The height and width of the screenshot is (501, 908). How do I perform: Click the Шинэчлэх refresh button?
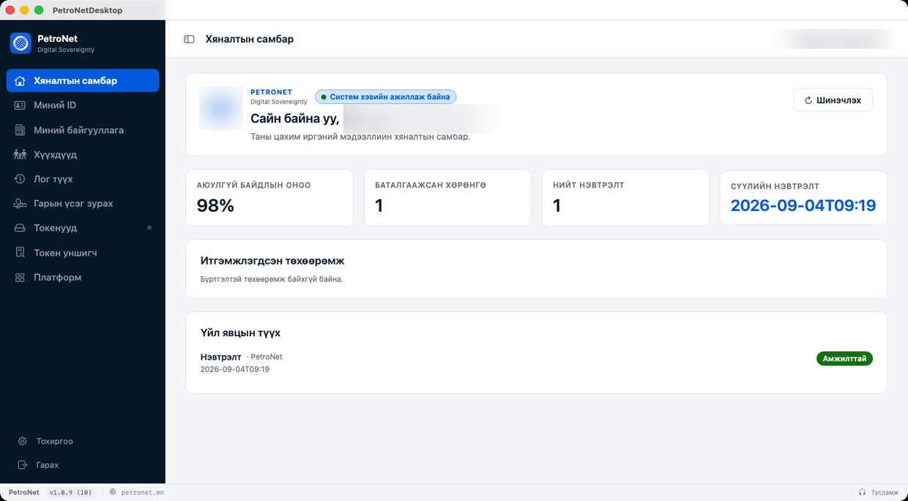coord(833,100)
